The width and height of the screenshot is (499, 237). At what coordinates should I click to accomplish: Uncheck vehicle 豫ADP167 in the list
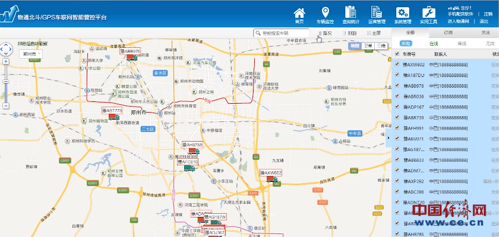pos(397,107)
